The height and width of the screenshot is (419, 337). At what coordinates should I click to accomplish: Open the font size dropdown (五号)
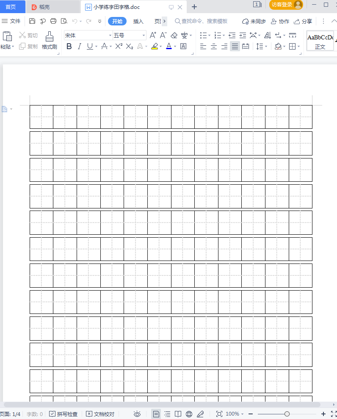[129, 36]
